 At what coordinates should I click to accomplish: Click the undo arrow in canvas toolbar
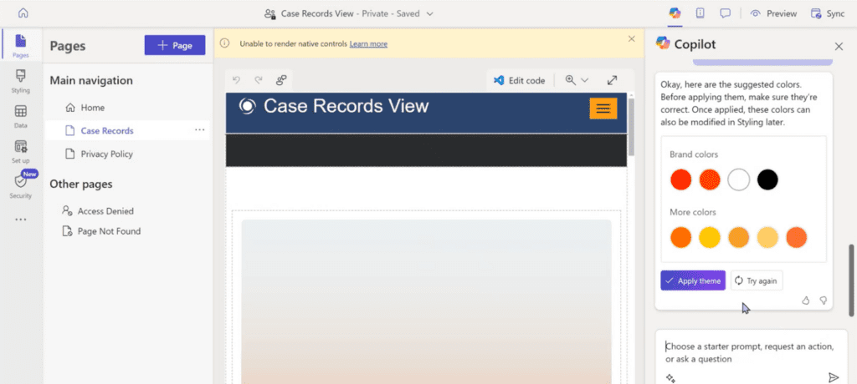click(x=237, y=80)
